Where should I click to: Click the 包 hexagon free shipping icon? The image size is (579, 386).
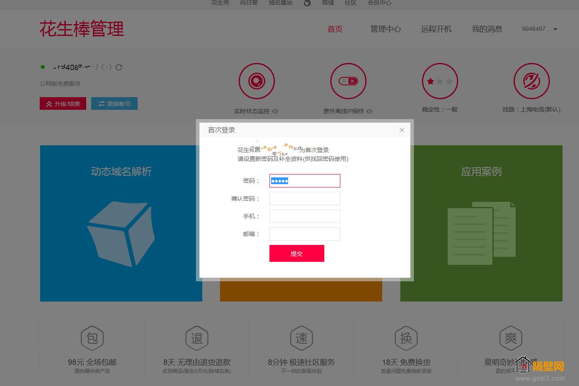click(x=92, y=338)
